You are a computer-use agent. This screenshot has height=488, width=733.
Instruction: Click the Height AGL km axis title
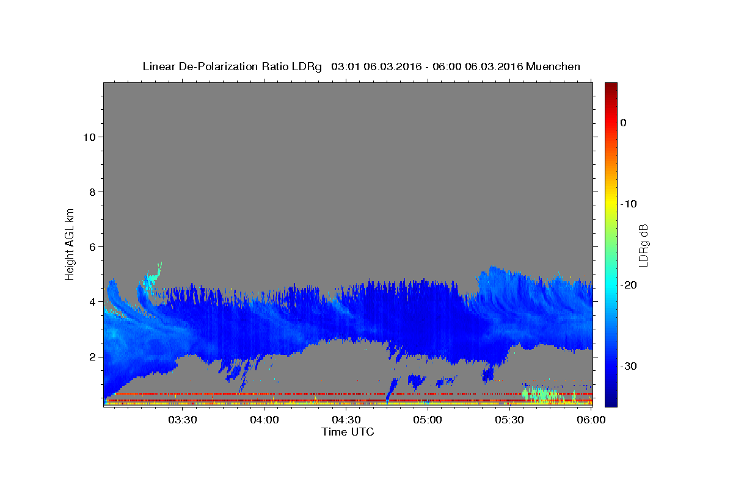[70, 243]
